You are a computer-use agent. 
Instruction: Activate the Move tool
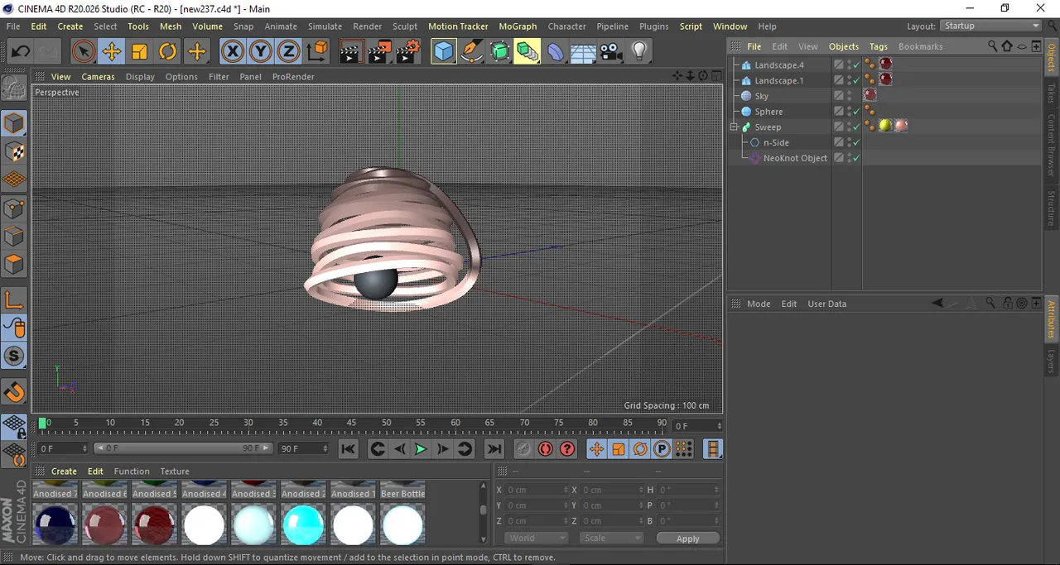tap(111, 52)
